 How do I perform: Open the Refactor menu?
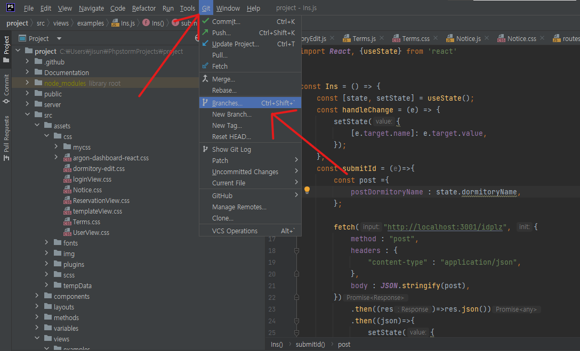(x=144, y=8)
